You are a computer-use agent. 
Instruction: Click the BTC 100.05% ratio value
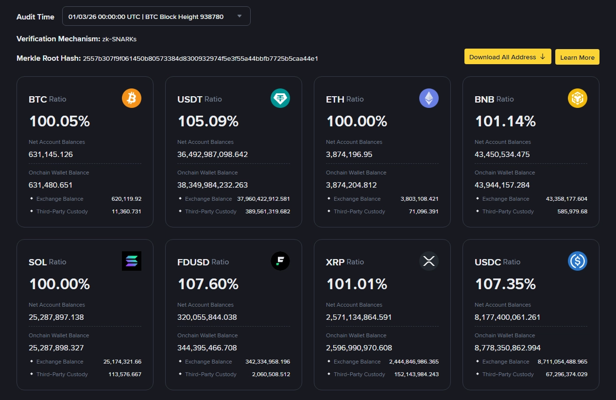[60, 121]
